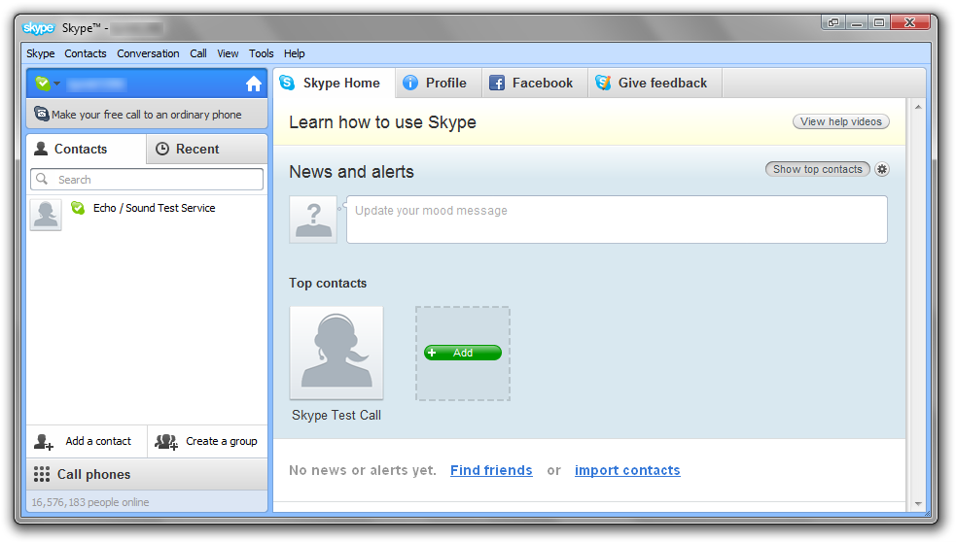956x542 pixels.
Task: Open the Give feedback tab
Action: [x=652, y=83]
